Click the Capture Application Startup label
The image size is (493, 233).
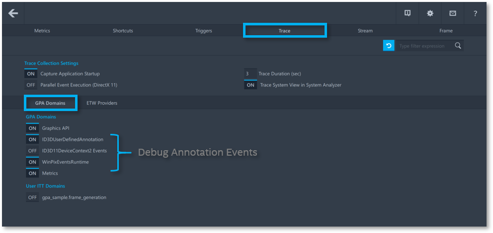(x=70, y=74)
